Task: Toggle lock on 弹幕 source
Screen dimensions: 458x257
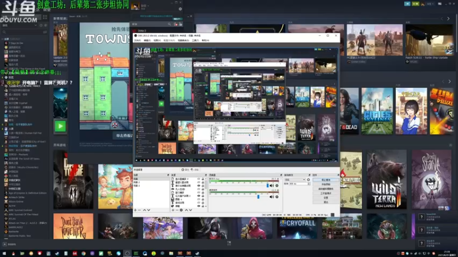Action: (203, 206)
